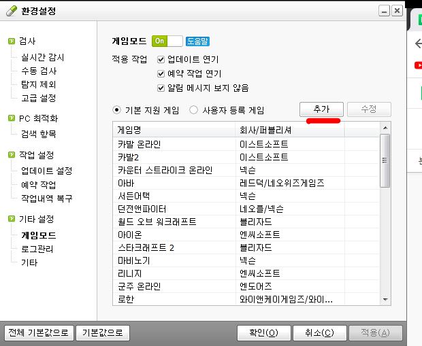Open the 도움말 help button
Viewport: 422px width, 346px height.
[197, 41]
